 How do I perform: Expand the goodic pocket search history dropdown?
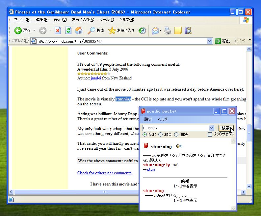[x=212, y=128]
